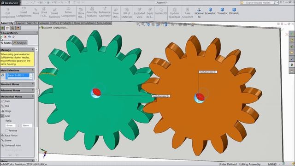Collapse the Message section
The height and width of the screenshot is (166, 295).
coord(33,49)
